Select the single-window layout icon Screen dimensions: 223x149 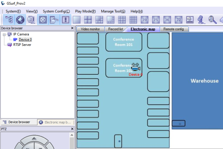[x=77, y=20]
